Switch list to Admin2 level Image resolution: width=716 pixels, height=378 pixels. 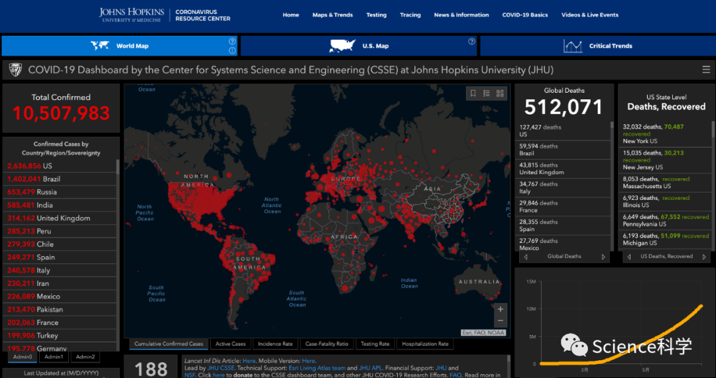[x=86, y=357]
